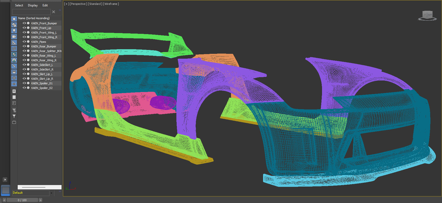Open the Default workspace dropdown arrow

[51, 193]
